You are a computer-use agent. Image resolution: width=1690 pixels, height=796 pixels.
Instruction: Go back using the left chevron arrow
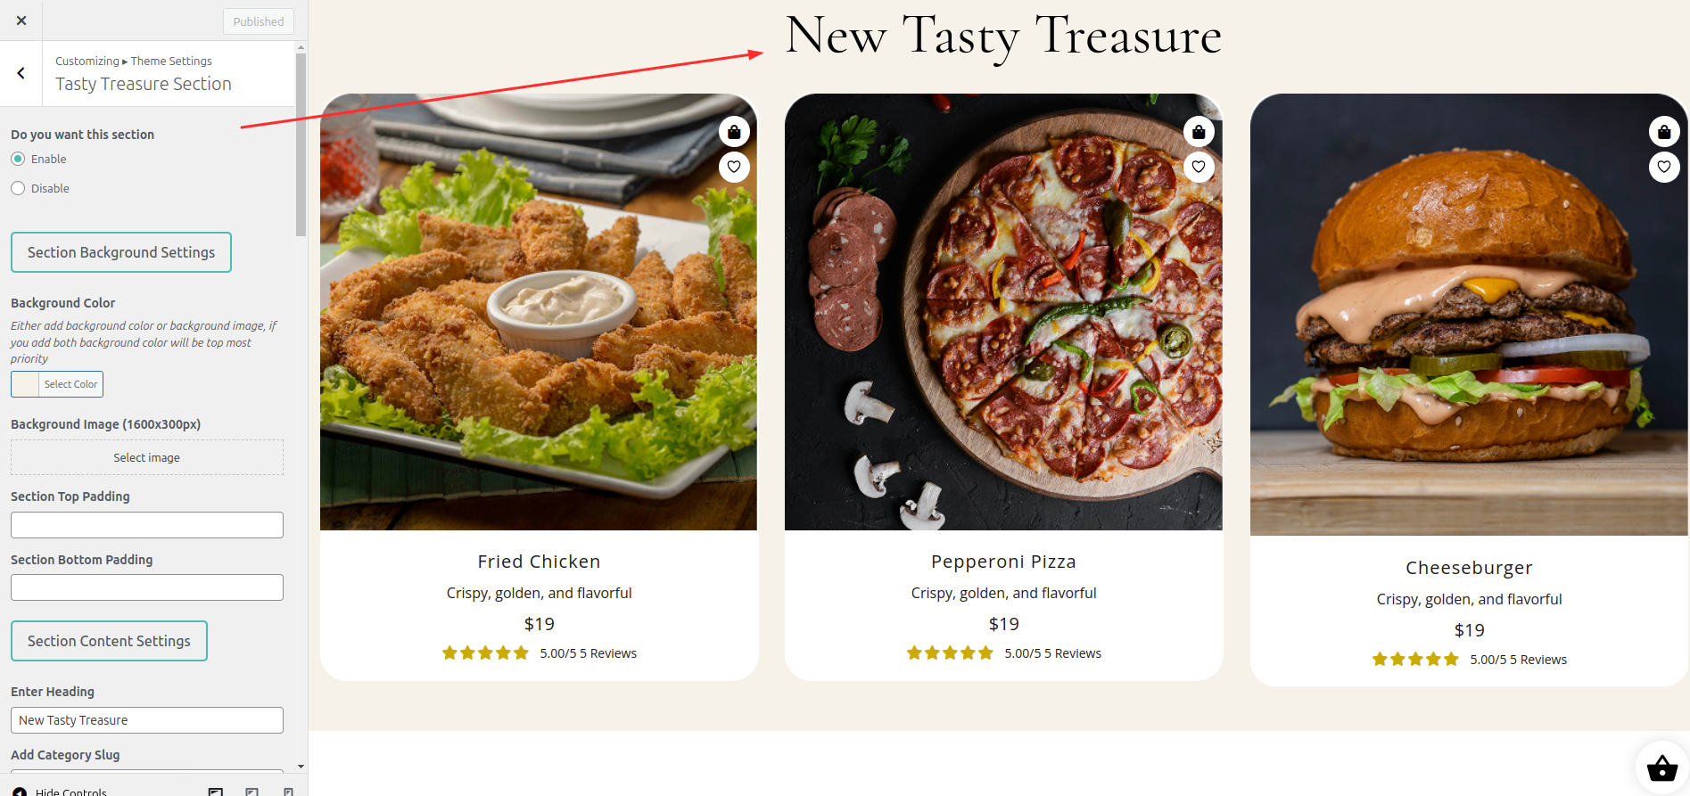21,73
